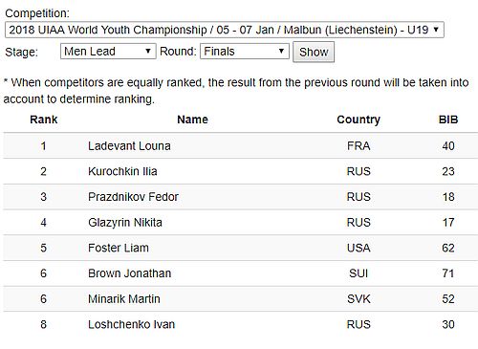Click the SVK country code
This screenshot has height=349, width=478.
coord(358,299)
